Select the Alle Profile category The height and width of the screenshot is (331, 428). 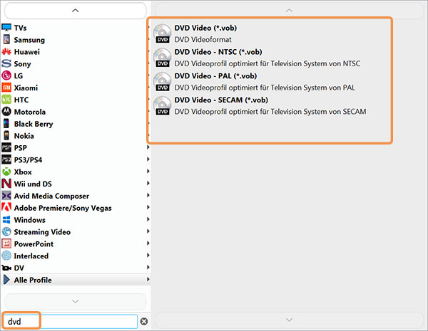pyautogui.click(x=76, y=280)
